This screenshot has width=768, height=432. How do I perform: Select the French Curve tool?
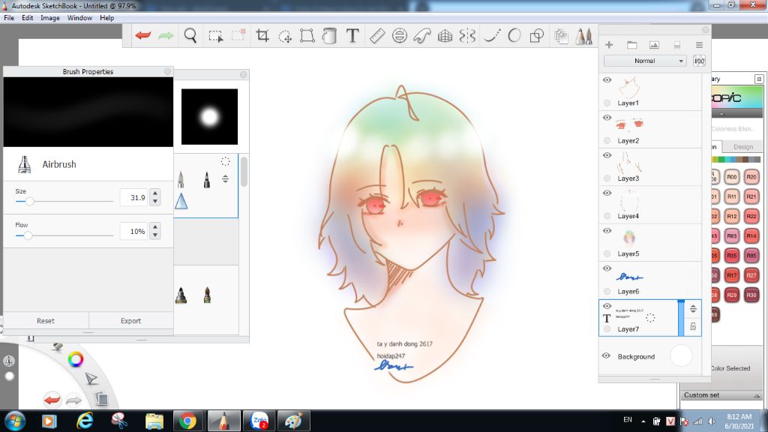click(422, 36)
